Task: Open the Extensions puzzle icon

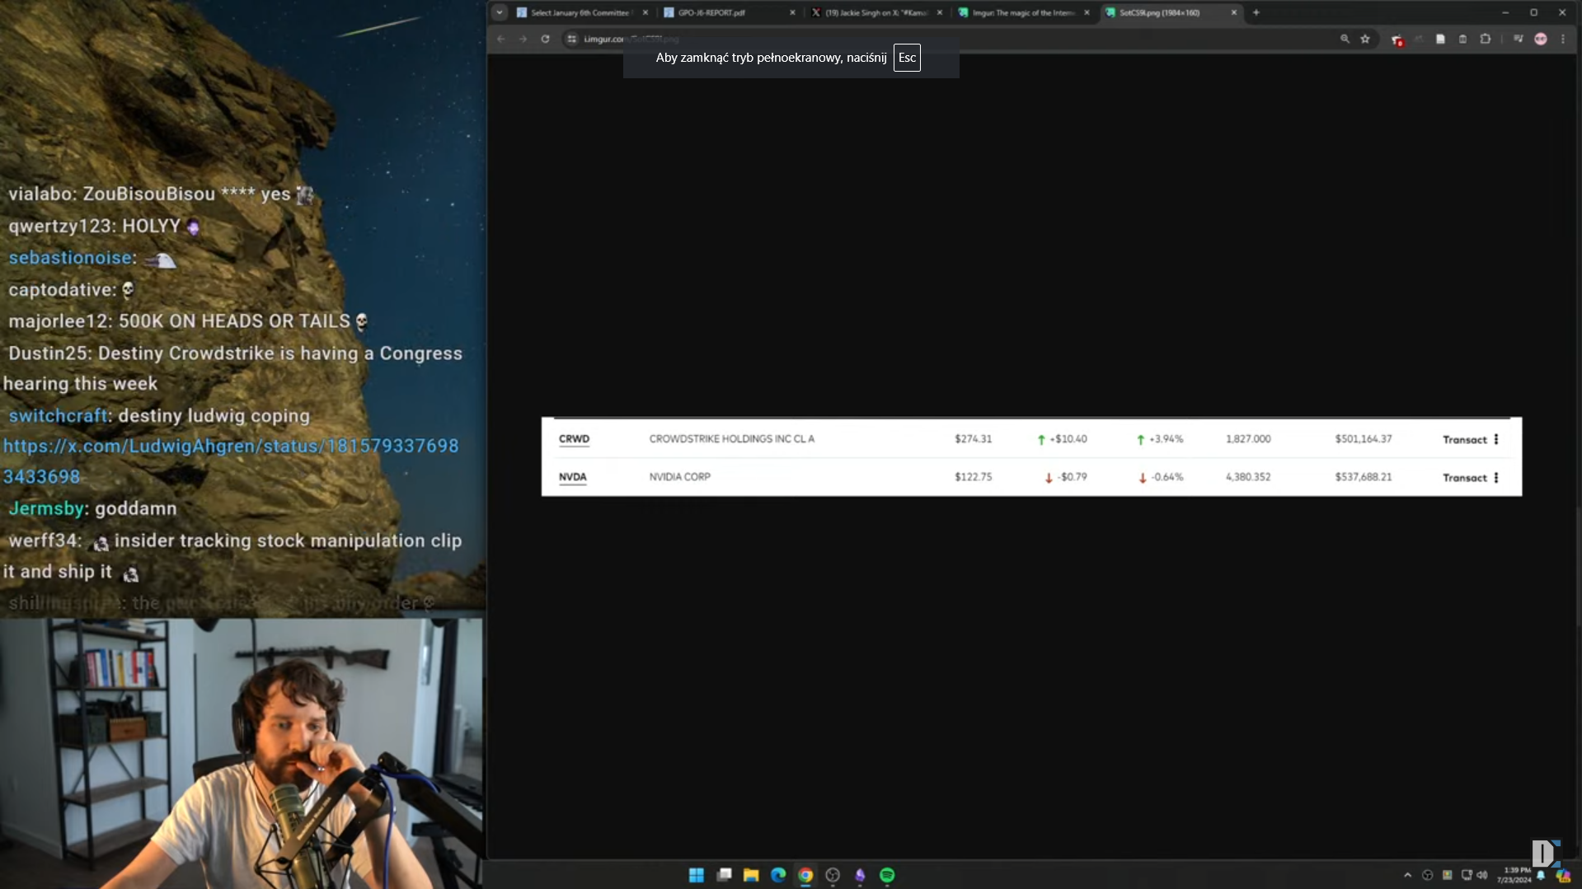Action: coord(1485,39)
